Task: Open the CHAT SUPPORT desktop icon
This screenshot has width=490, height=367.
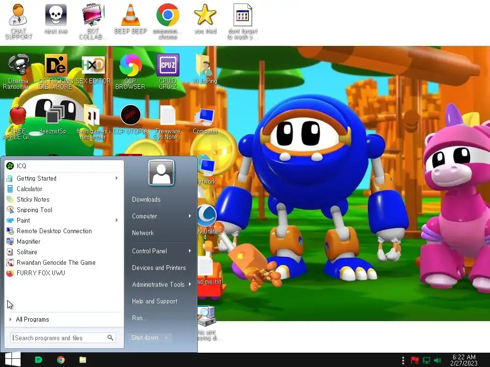Action: pos(18,21)
